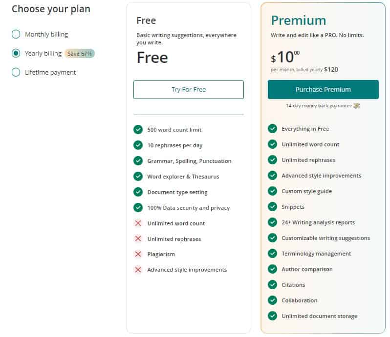Click checkmark icon beside Everything in Free
390x337 pixels.
(272, 129)
